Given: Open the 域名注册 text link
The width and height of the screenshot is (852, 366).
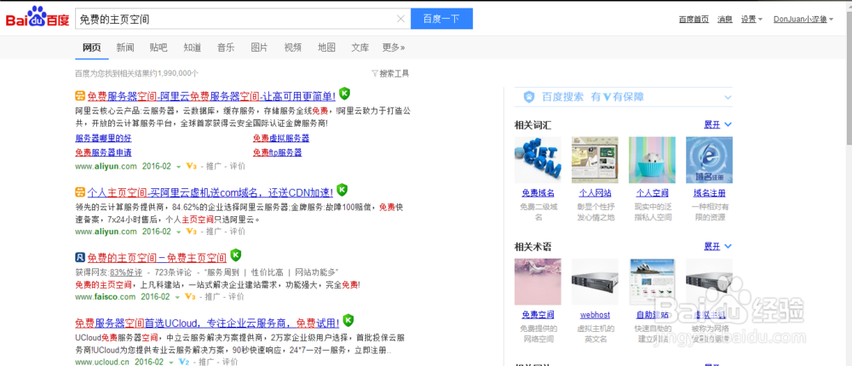Looking at the screenshot, I should pos(709,193).
